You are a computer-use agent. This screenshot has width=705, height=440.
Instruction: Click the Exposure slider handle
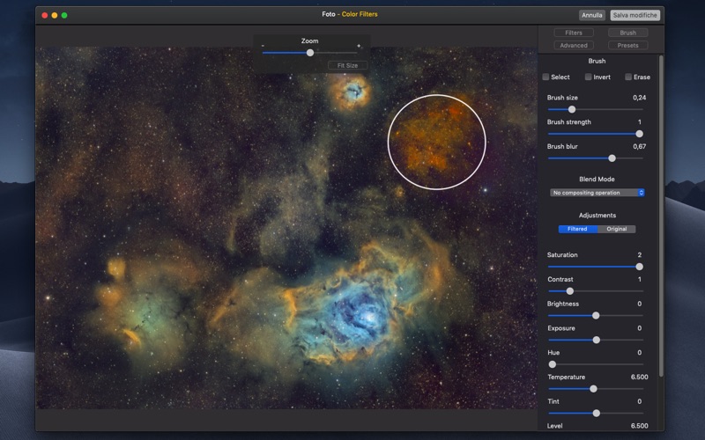click(597, 341)
